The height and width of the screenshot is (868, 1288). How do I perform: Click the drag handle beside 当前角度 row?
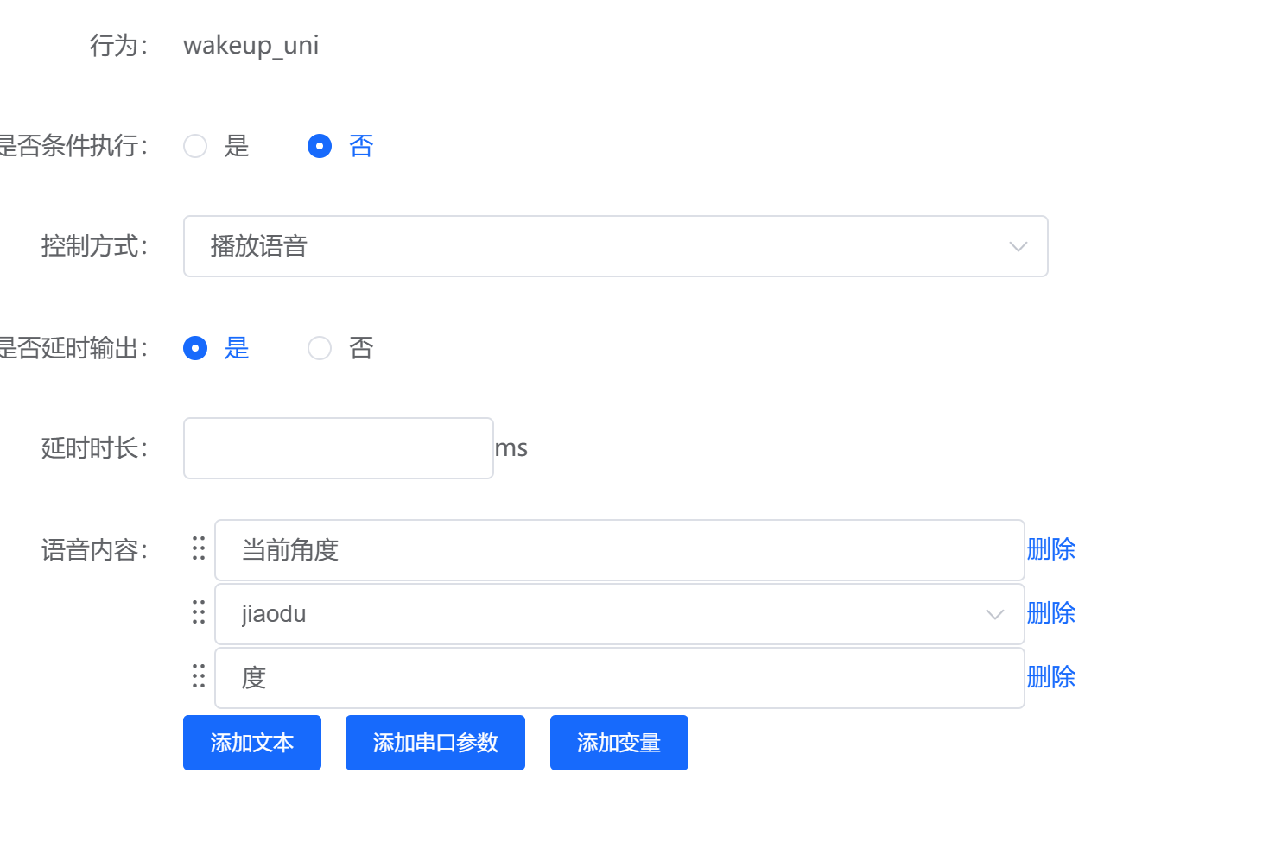198,549
